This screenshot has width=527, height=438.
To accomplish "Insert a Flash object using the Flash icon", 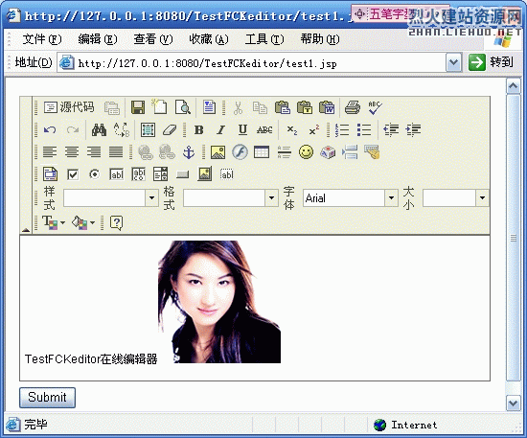I will [x=240, y=152].
